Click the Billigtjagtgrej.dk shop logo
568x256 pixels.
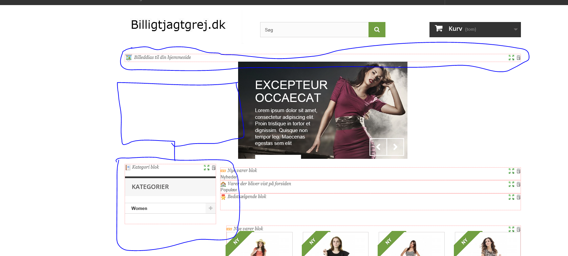click(x=178, y=25)
